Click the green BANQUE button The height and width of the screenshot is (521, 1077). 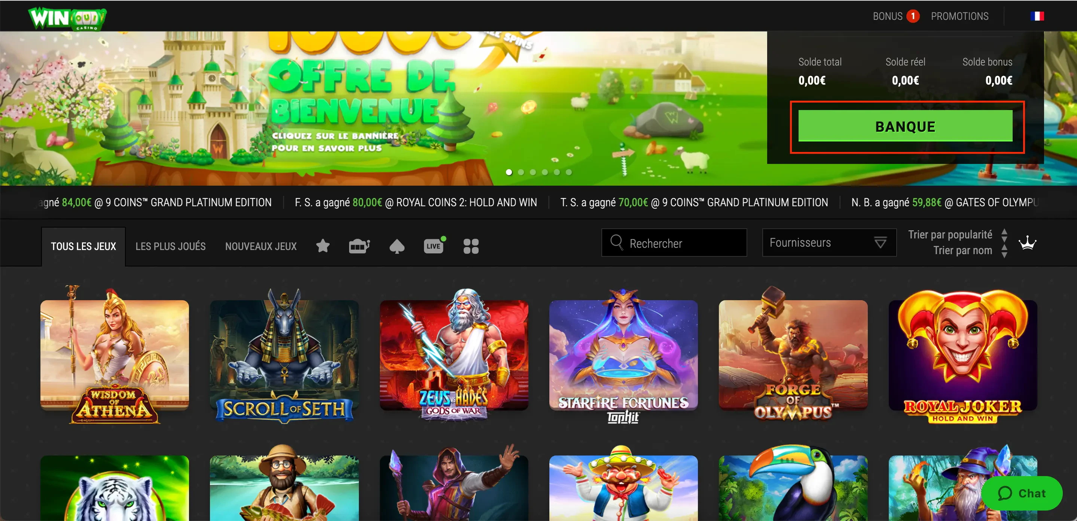point(905,126)
